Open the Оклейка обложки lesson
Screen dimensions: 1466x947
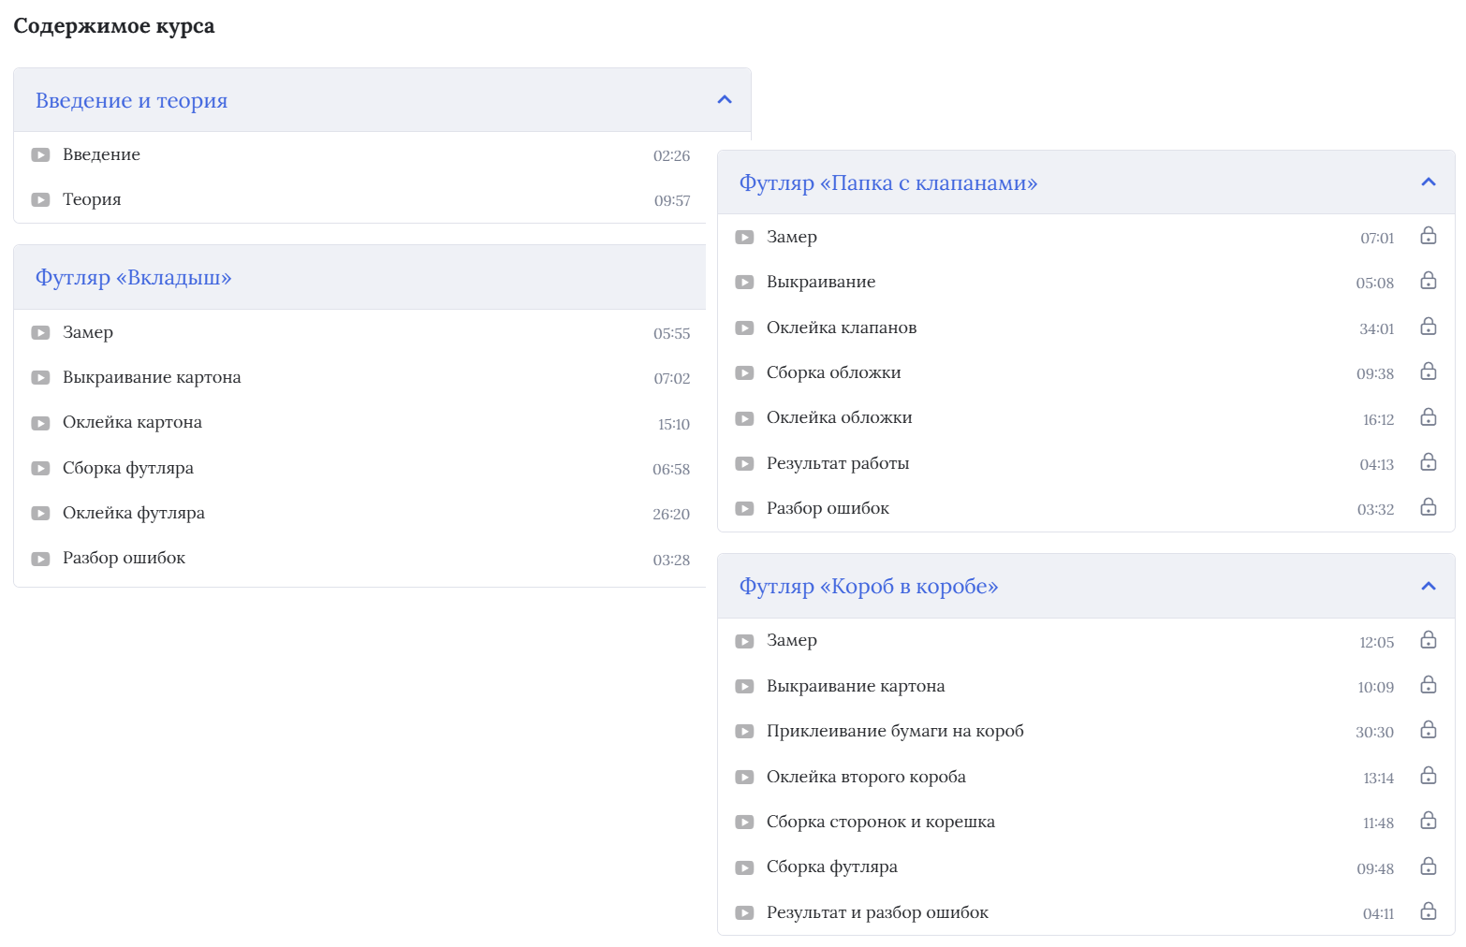click(x=839, y=418)
